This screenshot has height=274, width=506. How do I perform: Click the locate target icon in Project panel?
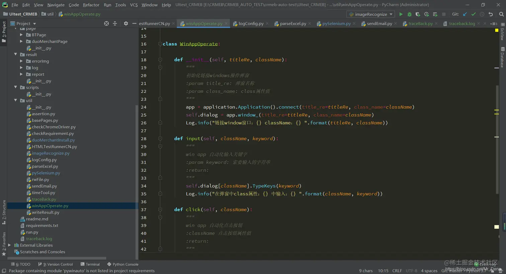click(x=106, y=23)
